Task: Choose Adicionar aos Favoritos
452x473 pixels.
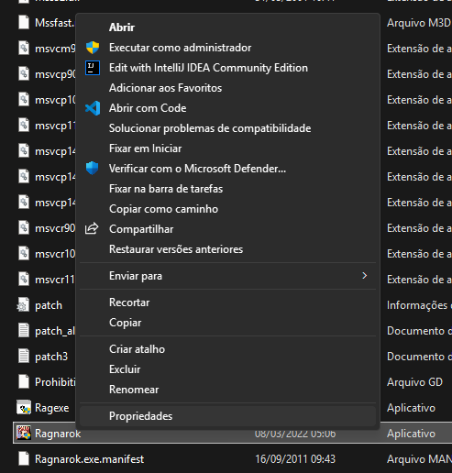Action: point(165,88)
